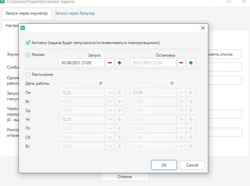This screenshot has height=186, width=250.
Task: Click the Чт start time field 12:25
Action: [x=82, y=119]
